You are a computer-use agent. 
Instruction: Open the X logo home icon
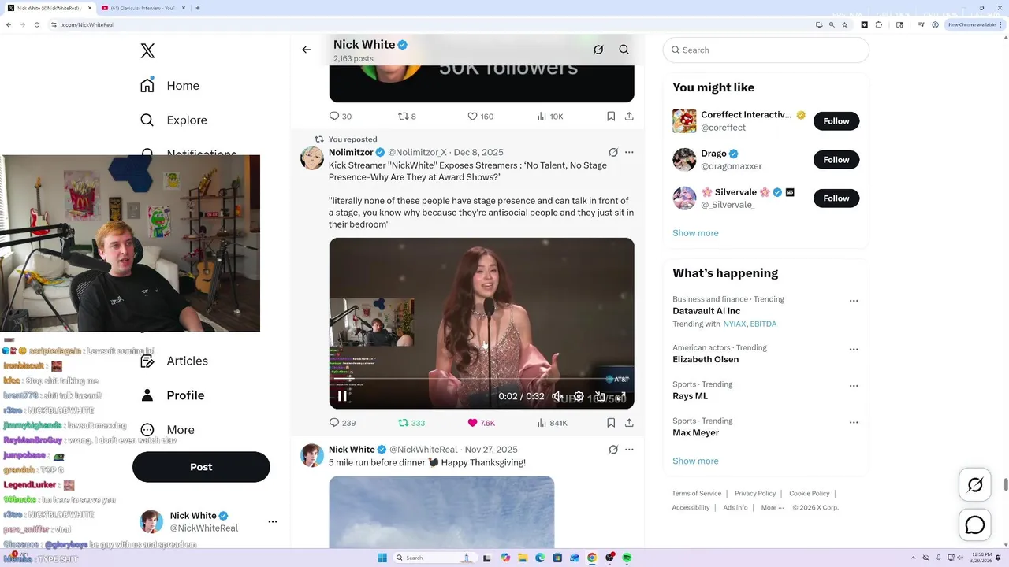(x=147, y=51)
